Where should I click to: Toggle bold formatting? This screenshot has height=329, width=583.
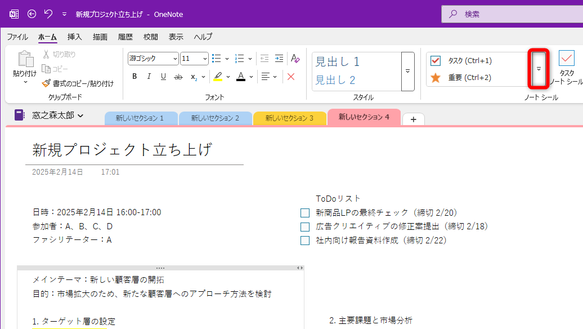[134, 77]
